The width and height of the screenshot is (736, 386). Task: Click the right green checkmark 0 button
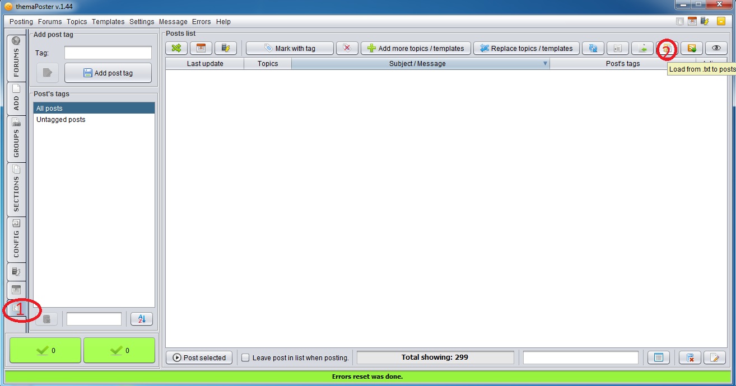pos(119,350)
